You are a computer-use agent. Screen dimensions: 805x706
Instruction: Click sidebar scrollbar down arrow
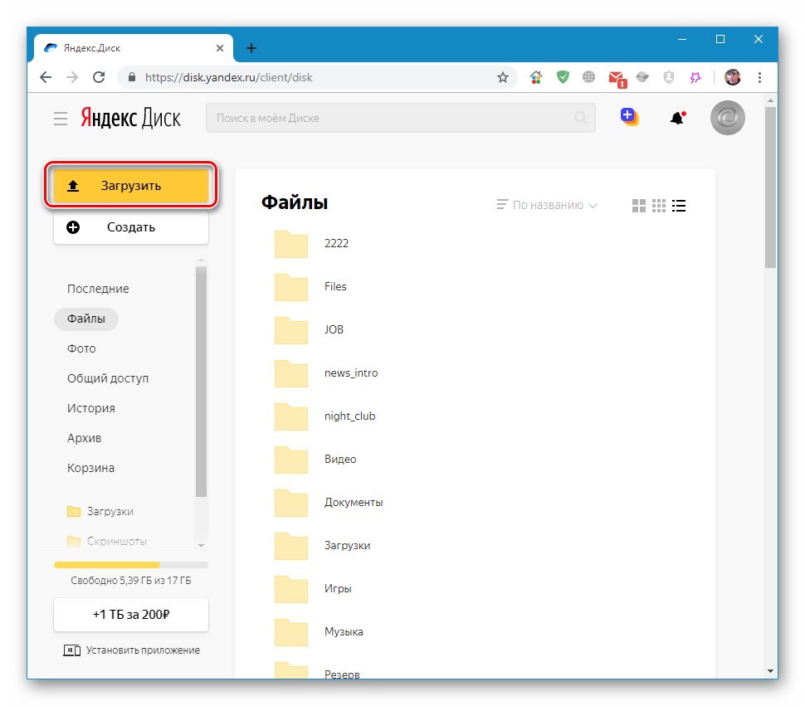(201, 545)
